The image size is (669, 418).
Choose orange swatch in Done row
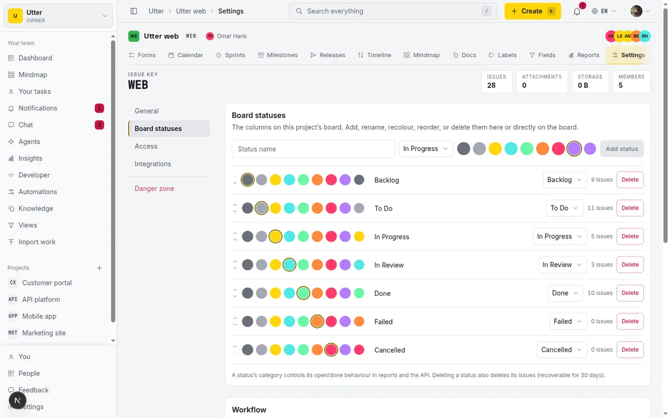tap(317, 293)
